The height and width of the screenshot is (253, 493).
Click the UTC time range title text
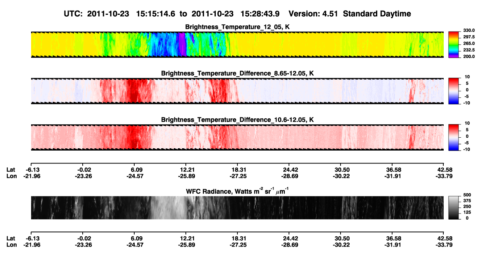[x=238, y=14]
